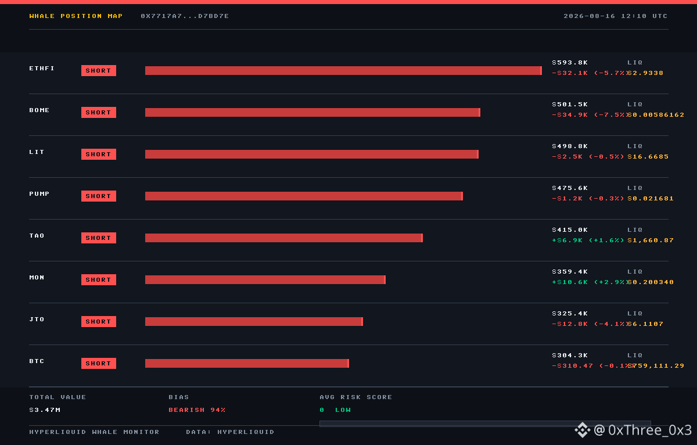Viewport: 697px width, 445px height.
Task: Click the MON position size bar
Action: pos(265,279)
